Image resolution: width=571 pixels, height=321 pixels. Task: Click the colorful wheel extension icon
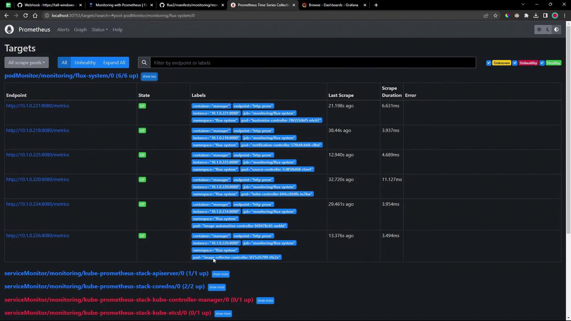[x=507, y=16]
